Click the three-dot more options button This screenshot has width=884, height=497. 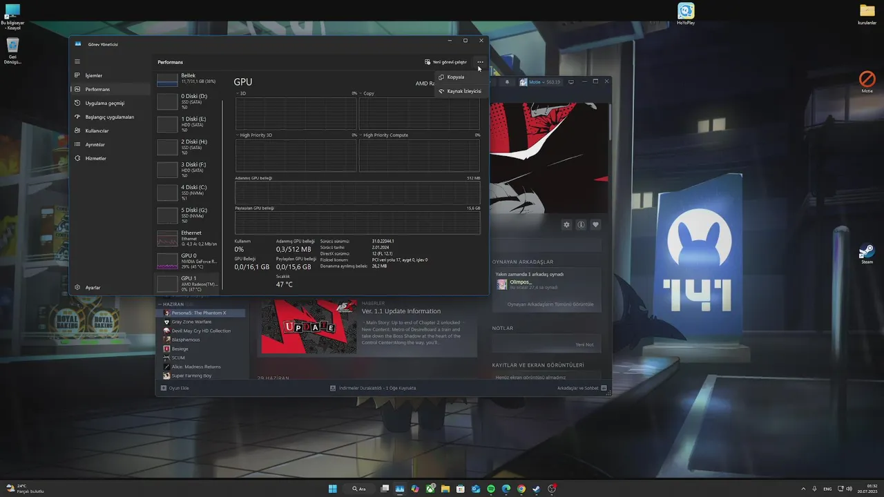(480, 62)
